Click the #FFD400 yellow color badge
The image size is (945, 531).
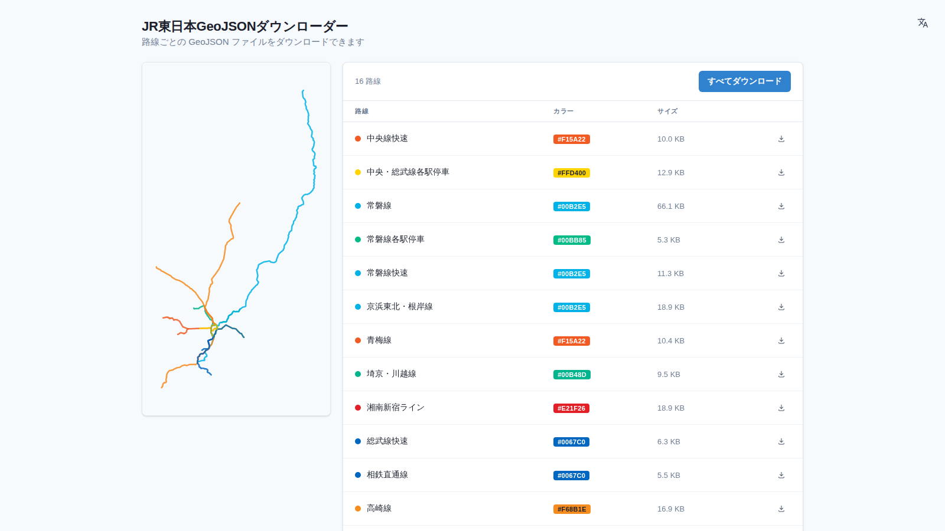[572, 173]
